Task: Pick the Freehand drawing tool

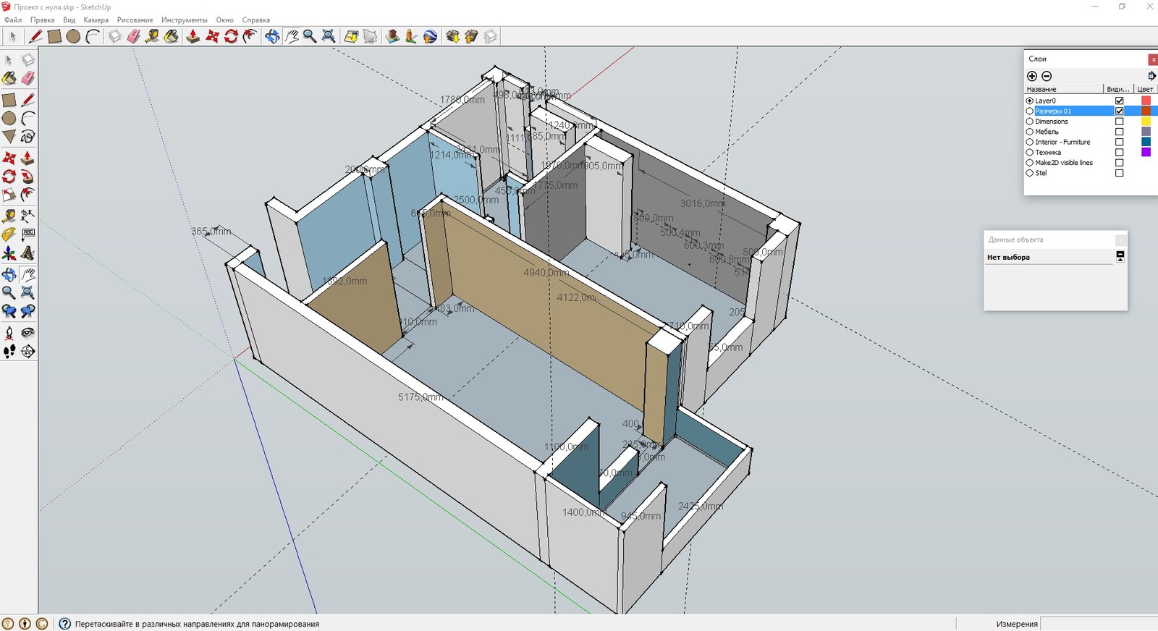Action: 28,137
